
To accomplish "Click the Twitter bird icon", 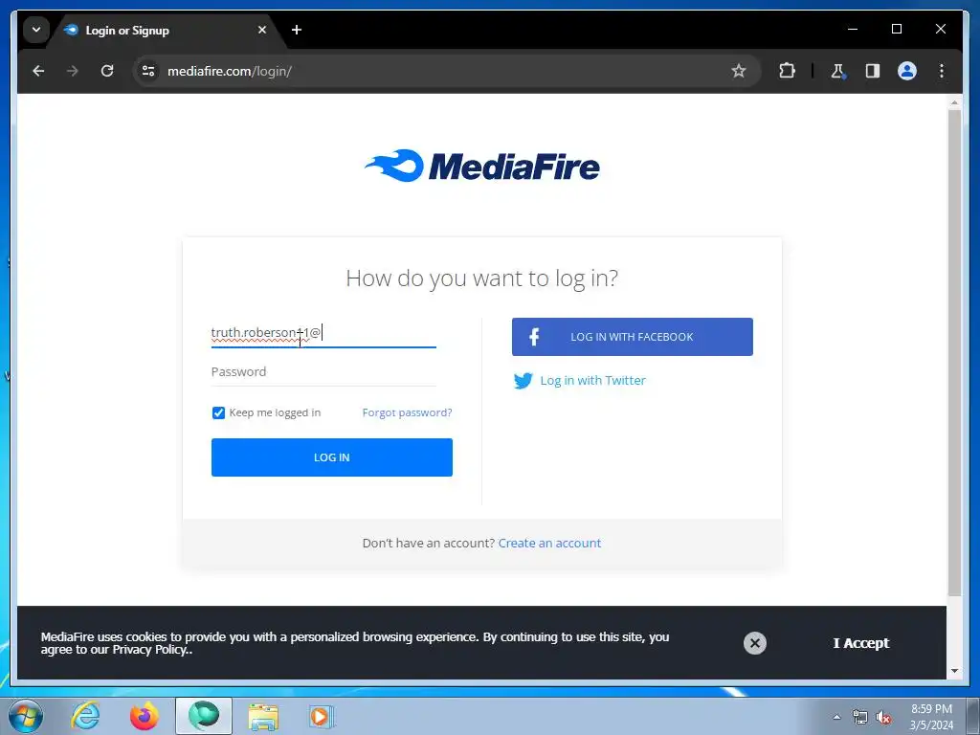I will [523, 381].
